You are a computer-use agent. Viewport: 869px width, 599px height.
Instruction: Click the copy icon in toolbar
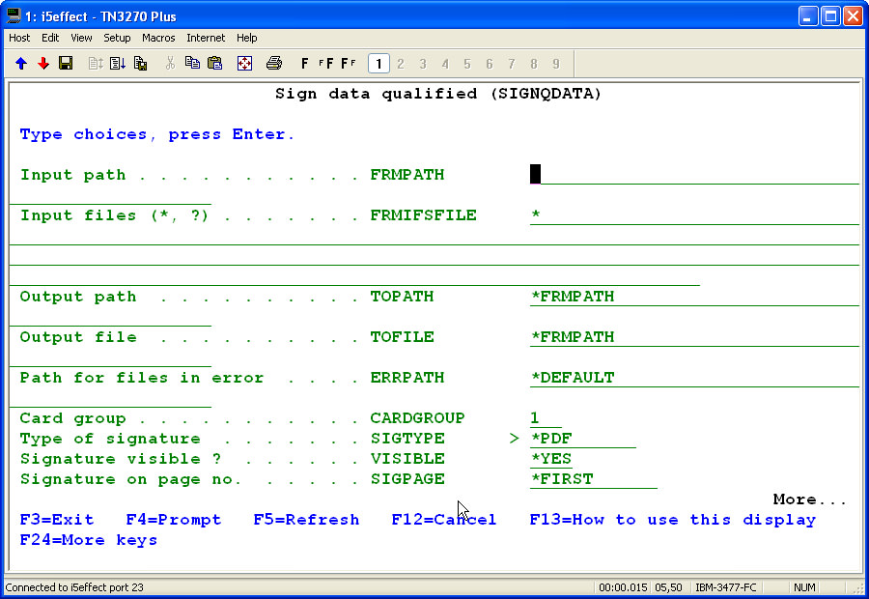click(x=192, y=64)
